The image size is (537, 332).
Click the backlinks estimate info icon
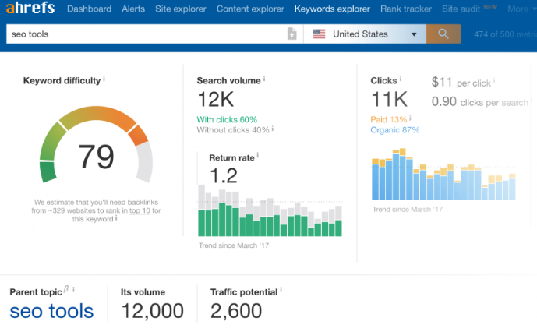[116, 218]
